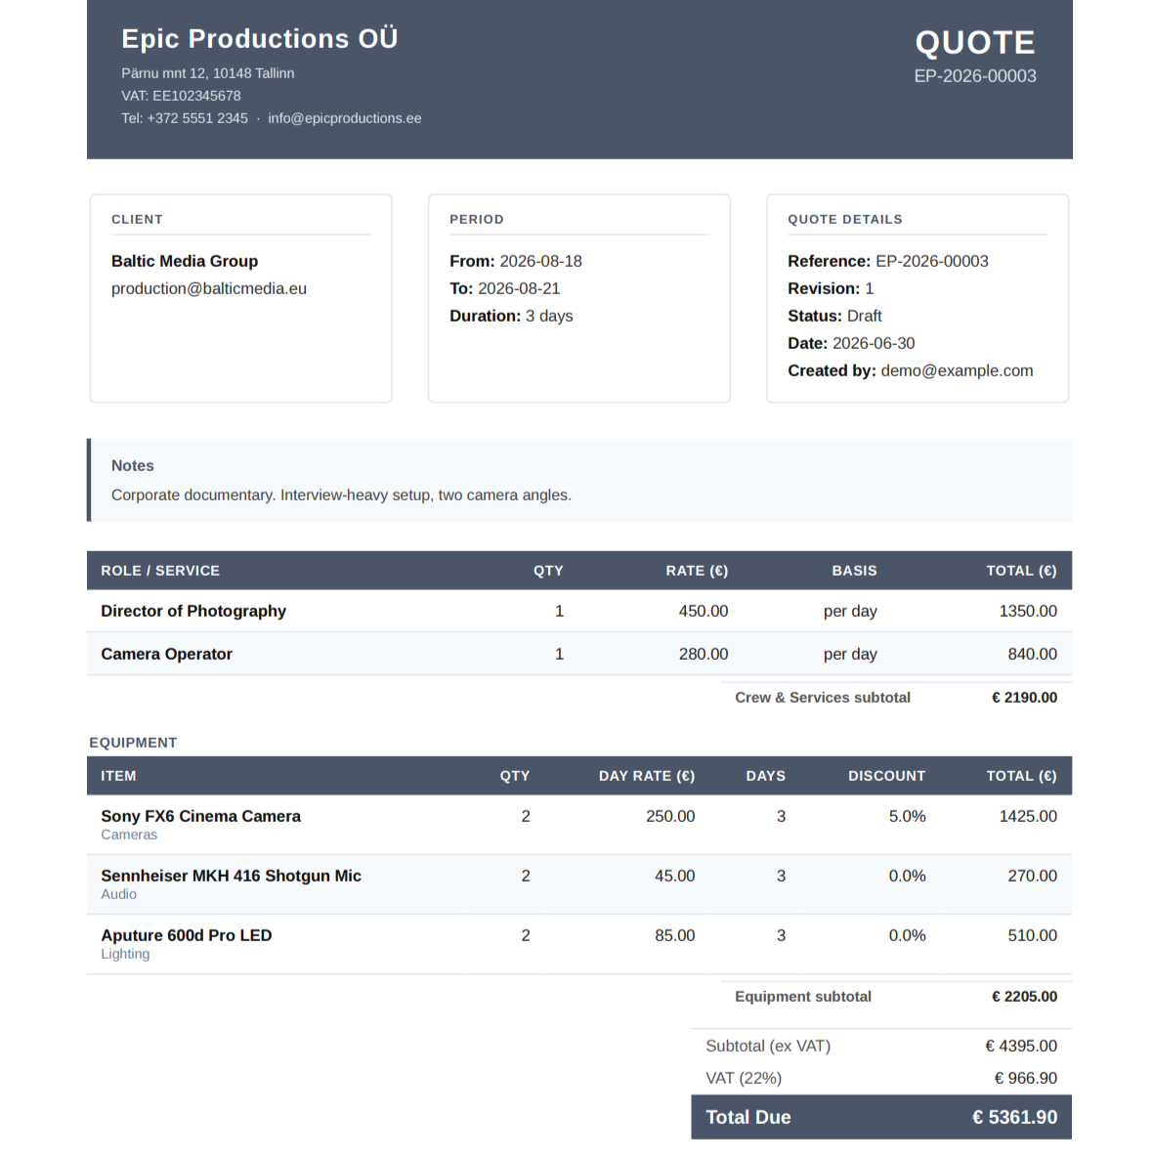Image resolution: width=1153 pixels, height=1160 pixels.
Task: Select the 840.00 total for Camera Operator
Action: [x=1033, y=654]
